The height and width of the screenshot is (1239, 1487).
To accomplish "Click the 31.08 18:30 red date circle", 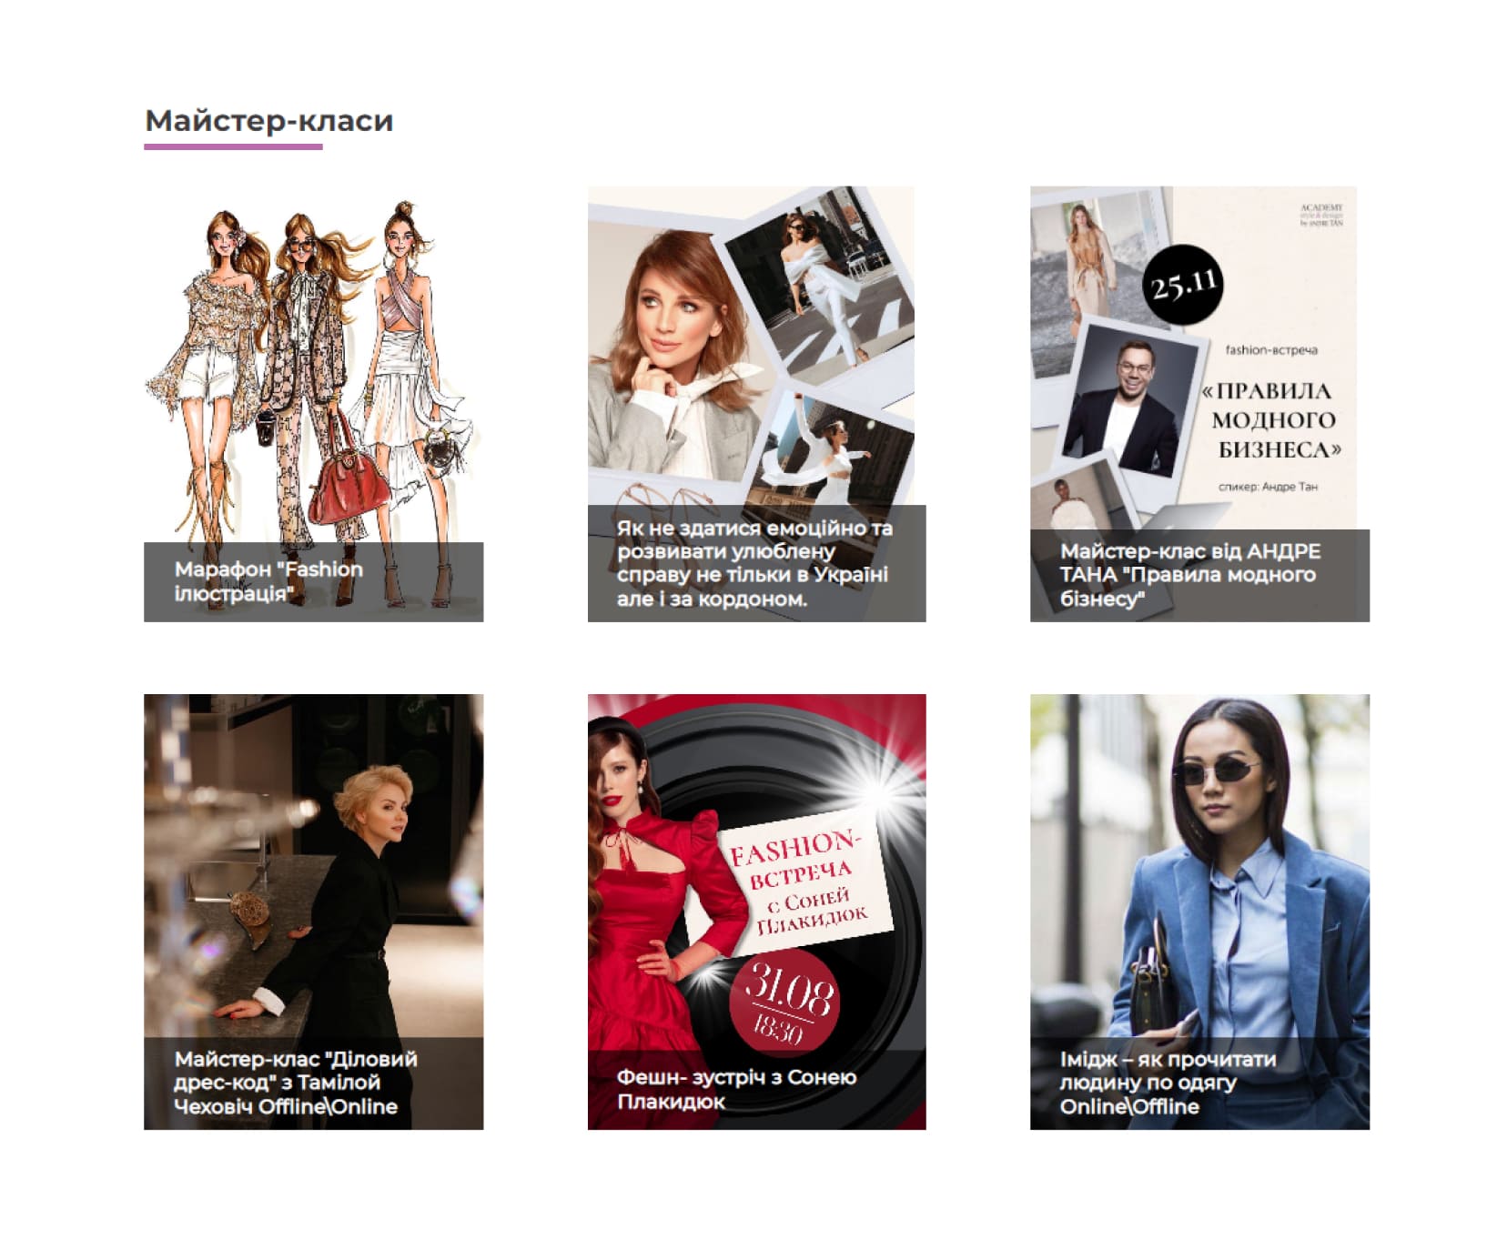I will (784, 1001).
